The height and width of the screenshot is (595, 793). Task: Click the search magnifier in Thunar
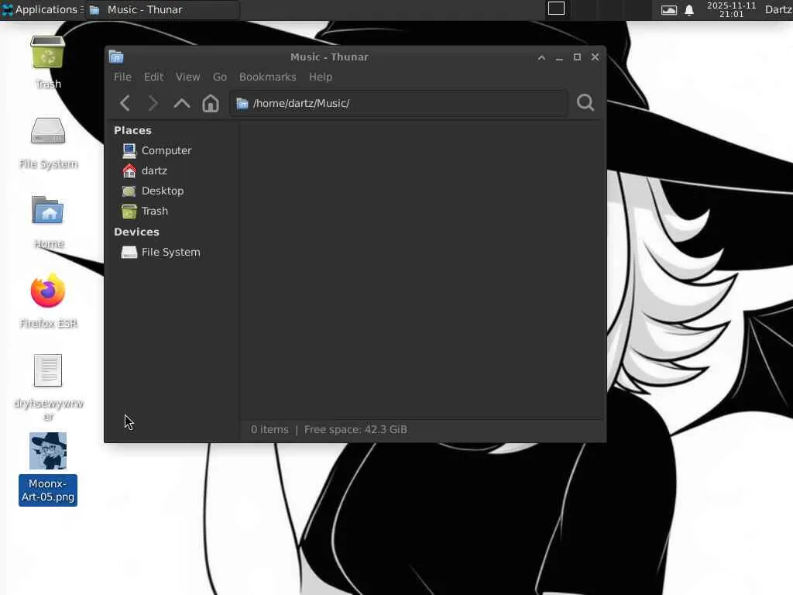[585, 103]
